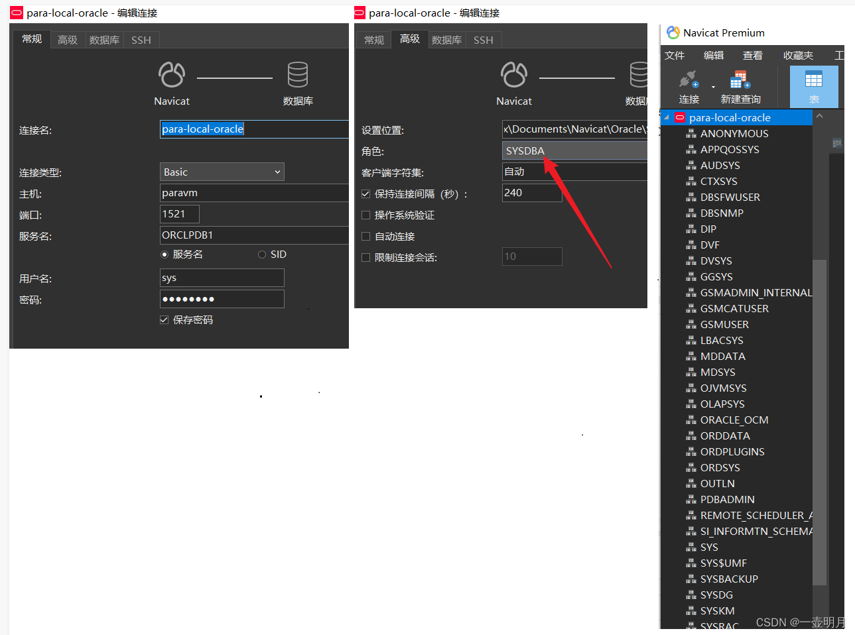Click the Port (端口) field with 1521
The height and width of the screenshot is (635, 855).
click(x=180, y=214)
